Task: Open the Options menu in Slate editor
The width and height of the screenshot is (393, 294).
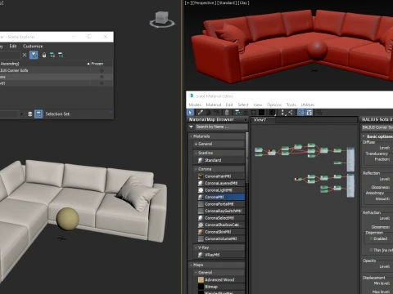Action: (274, 105)
